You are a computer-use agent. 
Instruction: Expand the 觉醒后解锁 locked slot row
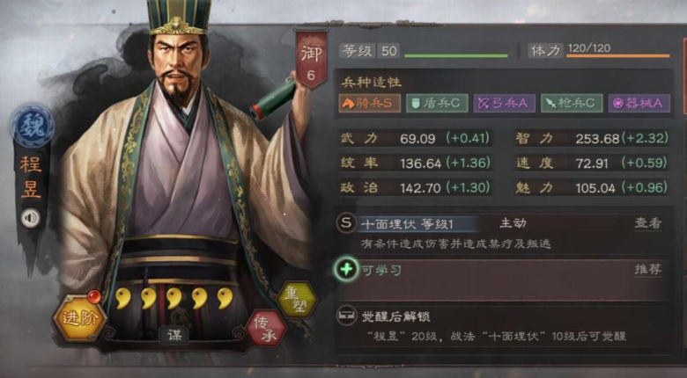click(503, 326)
